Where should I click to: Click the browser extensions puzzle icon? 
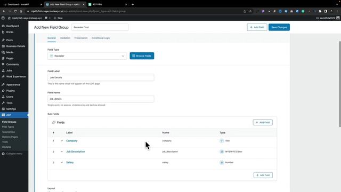320,11
